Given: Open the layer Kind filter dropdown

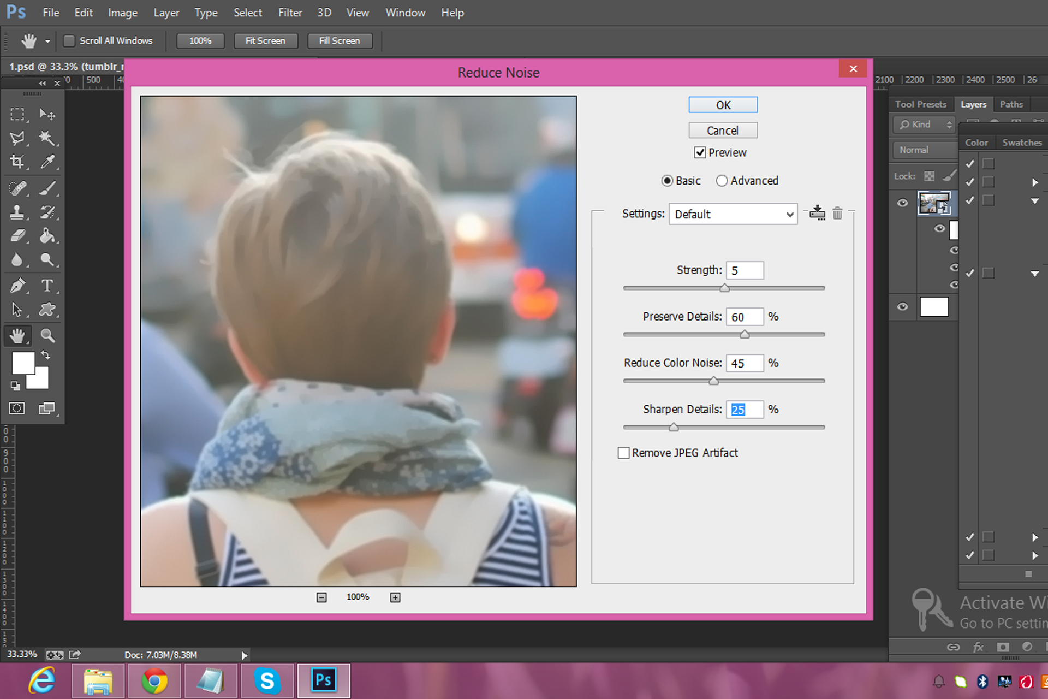Looking at the screenshot, I should (925, 125).
